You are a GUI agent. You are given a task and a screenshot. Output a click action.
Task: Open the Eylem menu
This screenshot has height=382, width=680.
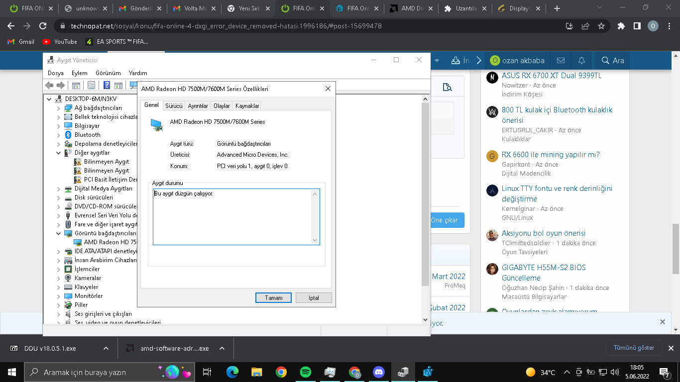[x=80, y=73]
